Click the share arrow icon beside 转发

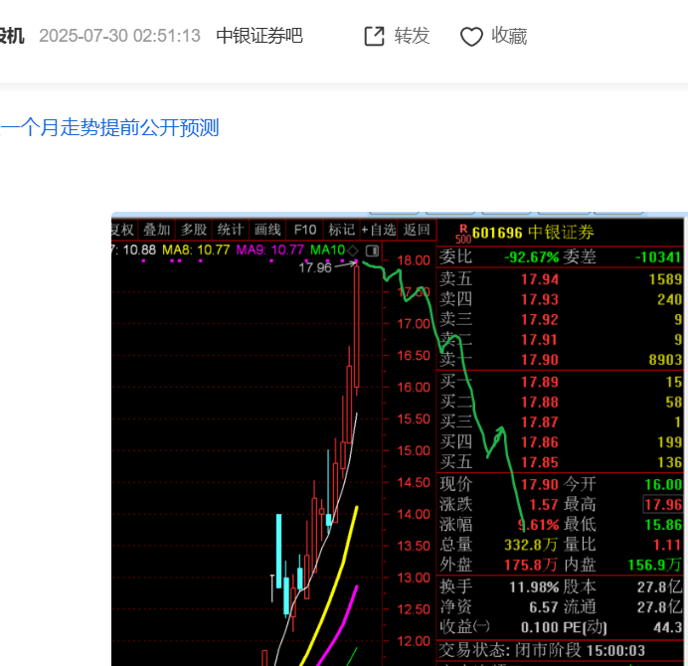point(374,36)
